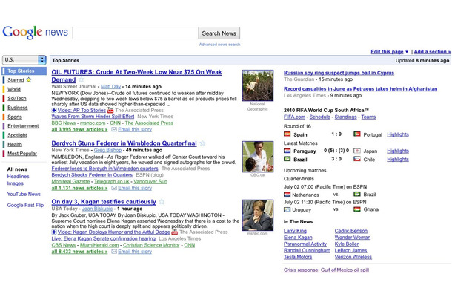
Task: Click the Portugal flag icon
Action: point(357,134)
